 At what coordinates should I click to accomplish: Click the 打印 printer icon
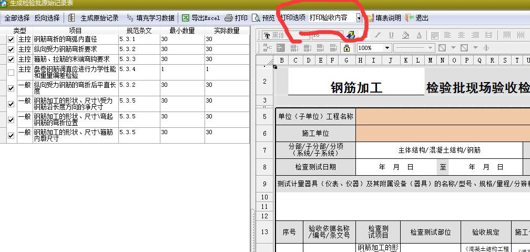coord(236,18)
